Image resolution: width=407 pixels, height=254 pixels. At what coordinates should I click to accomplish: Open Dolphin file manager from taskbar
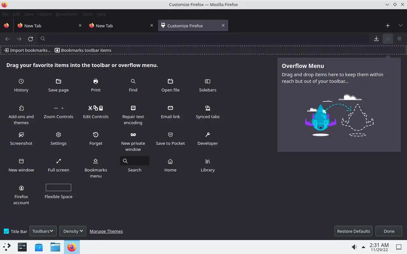click(55, 247)
